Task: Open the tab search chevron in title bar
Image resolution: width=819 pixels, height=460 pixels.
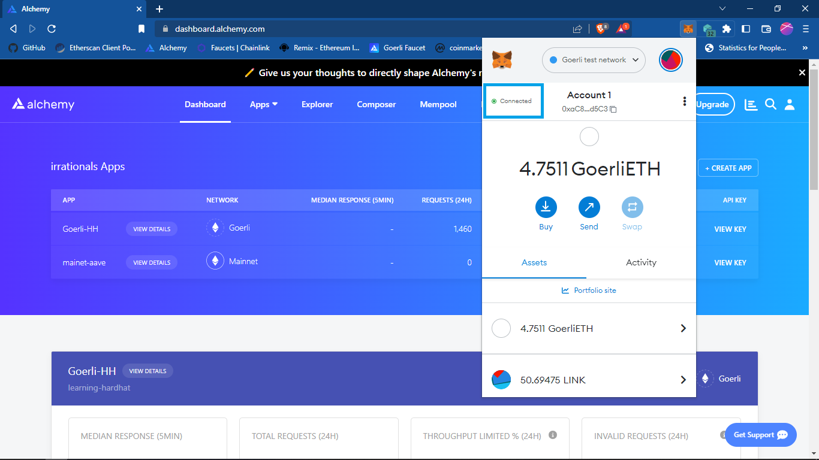Action: (x=722, y=9)
